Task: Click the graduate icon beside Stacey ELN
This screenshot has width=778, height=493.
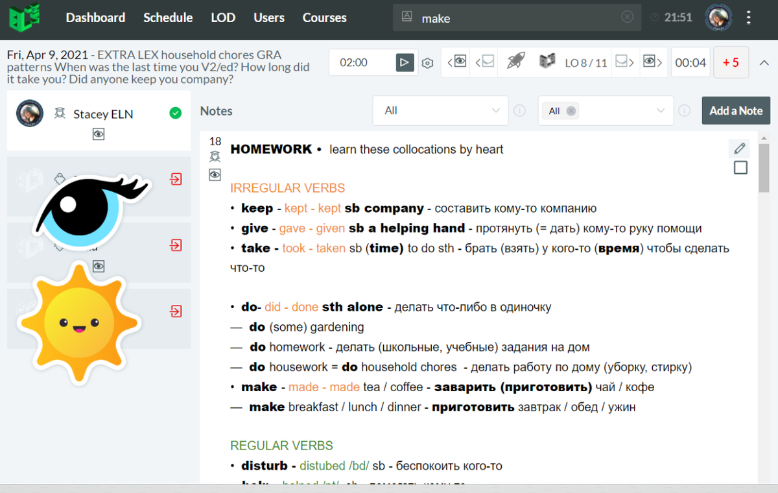Action: click(60, 114)
